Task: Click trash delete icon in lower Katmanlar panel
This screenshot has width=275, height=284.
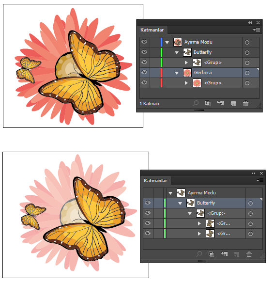Action: (x=249, y=254)
